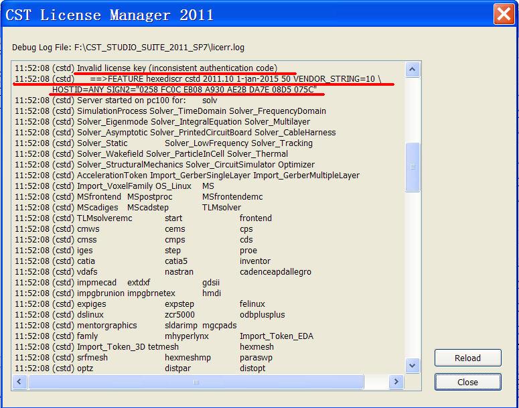Click the 'FEATURE hexediscr cstd' log line
This screenshot has width=519, height=408.
tap(198, 79)
